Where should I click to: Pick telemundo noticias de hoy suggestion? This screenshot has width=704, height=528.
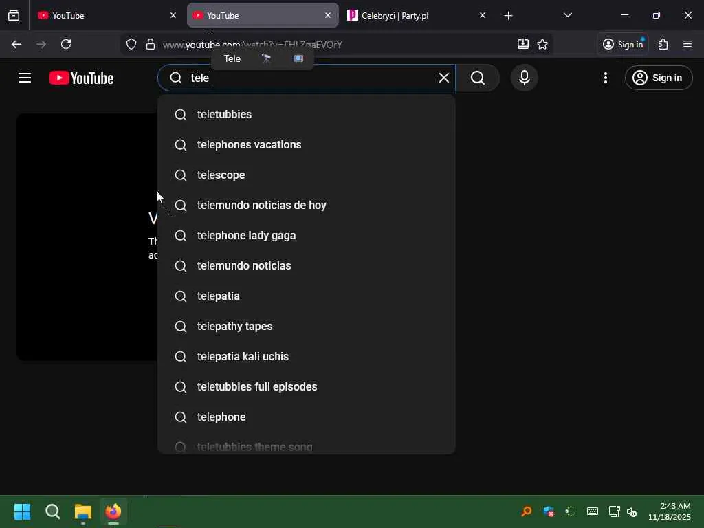306,205
